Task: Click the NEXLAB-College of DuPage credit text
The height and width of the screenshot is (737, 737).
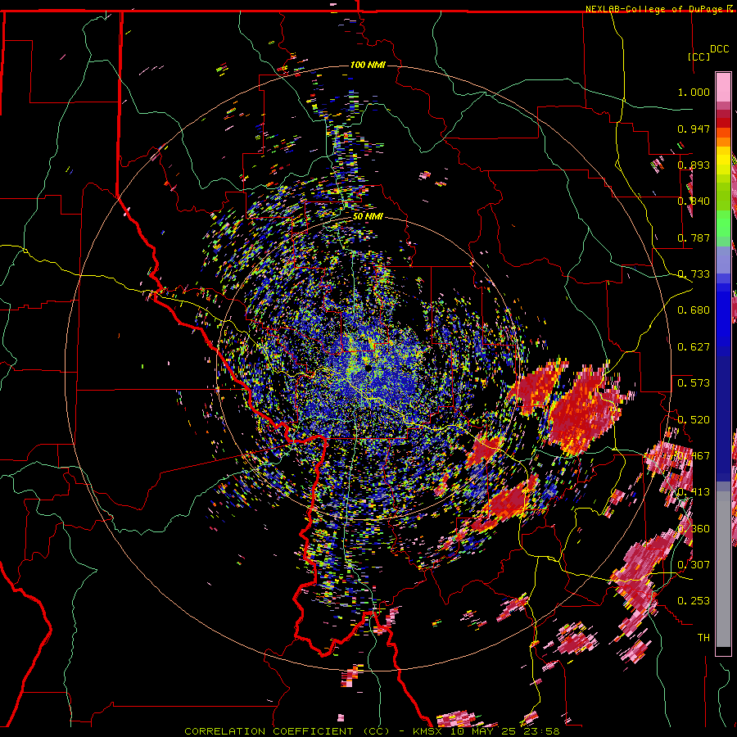Action: click(655, 9)
